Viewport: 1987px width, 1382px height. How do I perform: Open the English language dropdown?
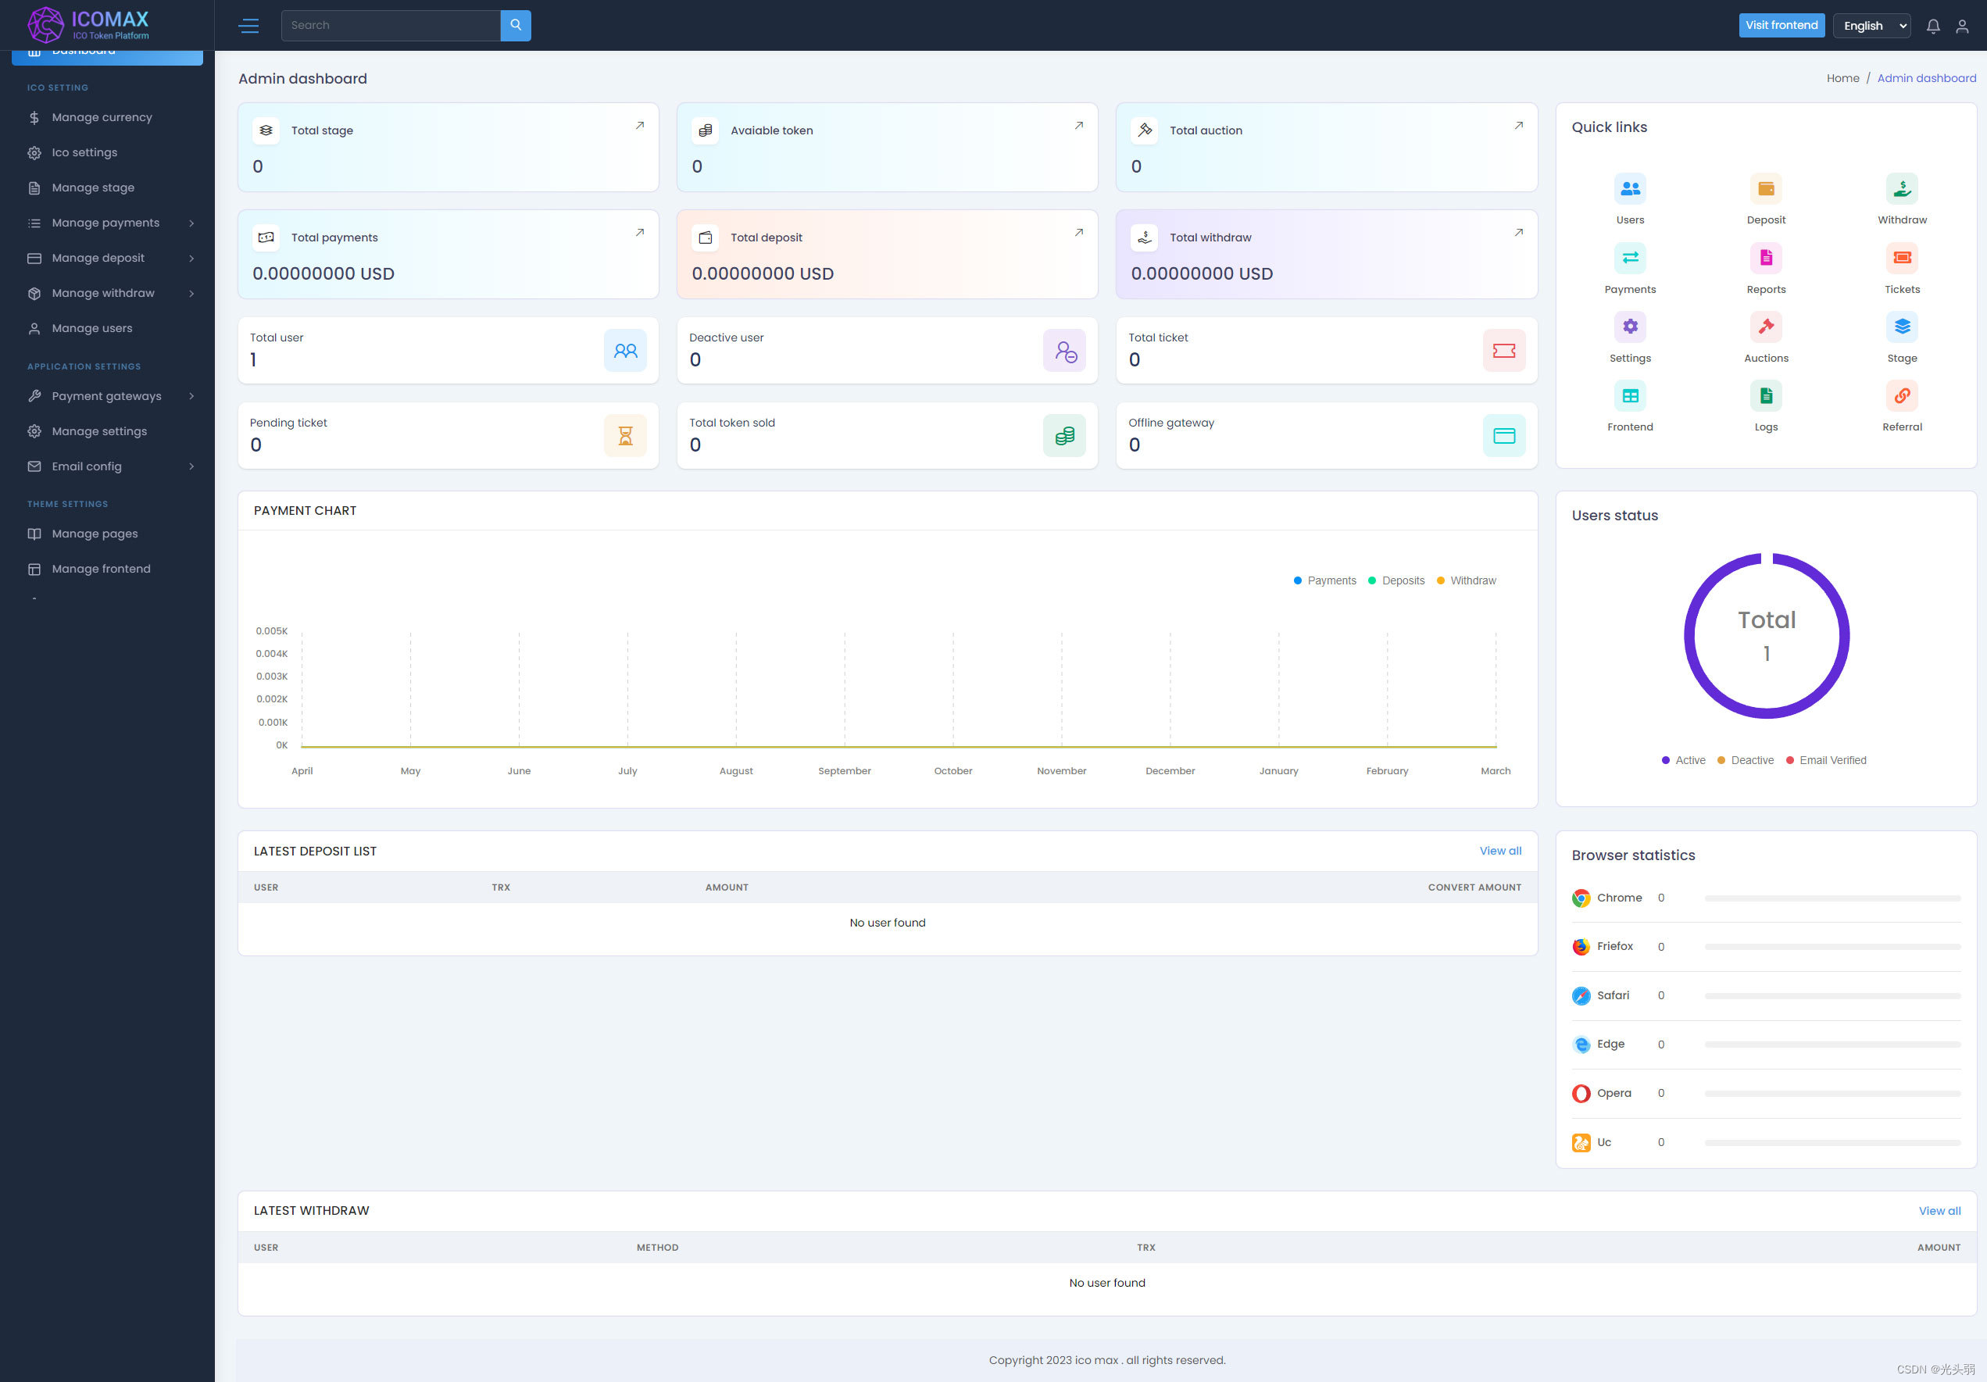(x=1871, y=26)
